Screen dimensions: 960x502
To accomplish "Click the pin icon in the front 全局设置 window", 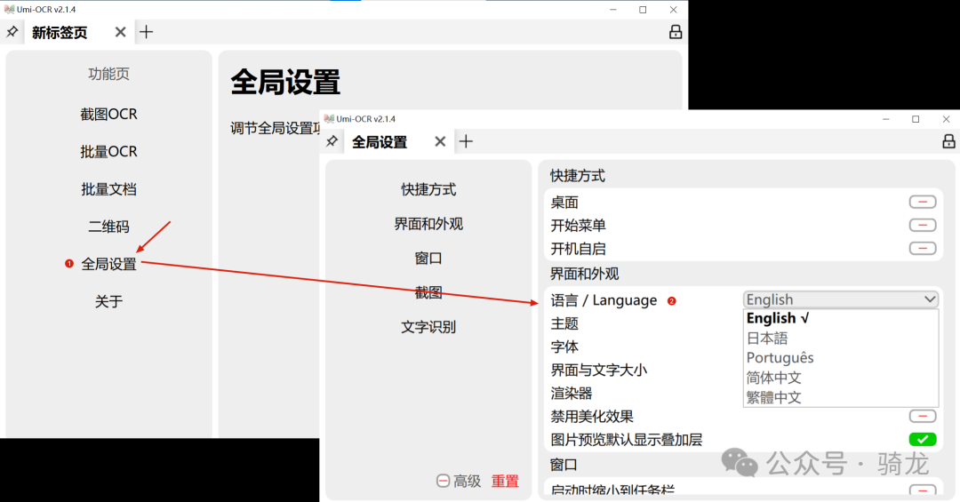I will (x=332, y=141).
